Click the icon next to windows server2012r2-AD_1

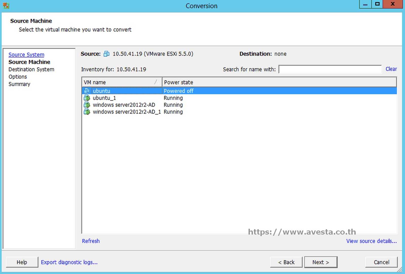(x=87, y=112)
